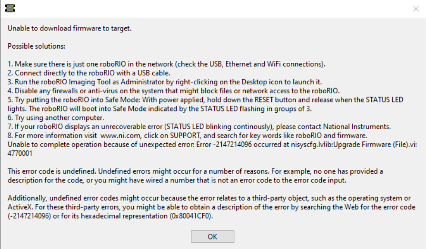
Task: Click solution 3 about running as Administrator
Action: click(x=165, y=82)
